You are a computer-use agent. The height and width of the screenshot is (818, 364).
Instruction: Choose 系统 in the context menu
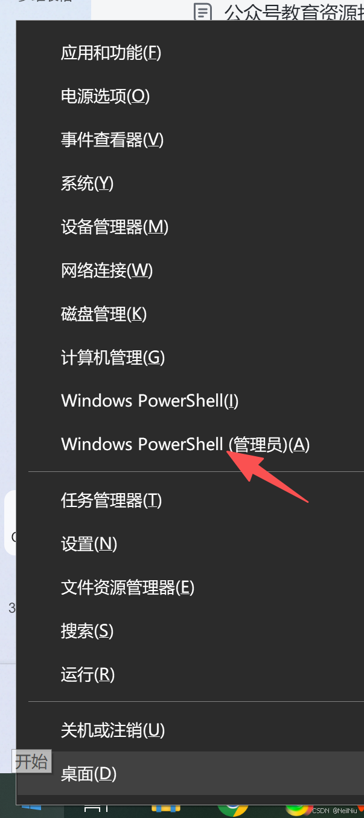pos(190,184)
